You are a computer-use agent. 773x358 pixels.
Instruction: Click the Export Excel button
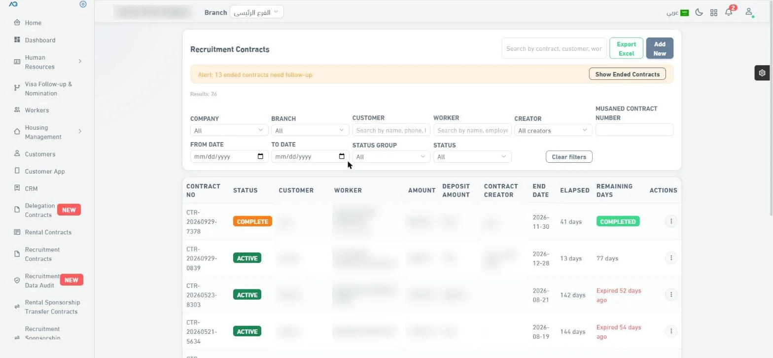click(x=626, y=48)
